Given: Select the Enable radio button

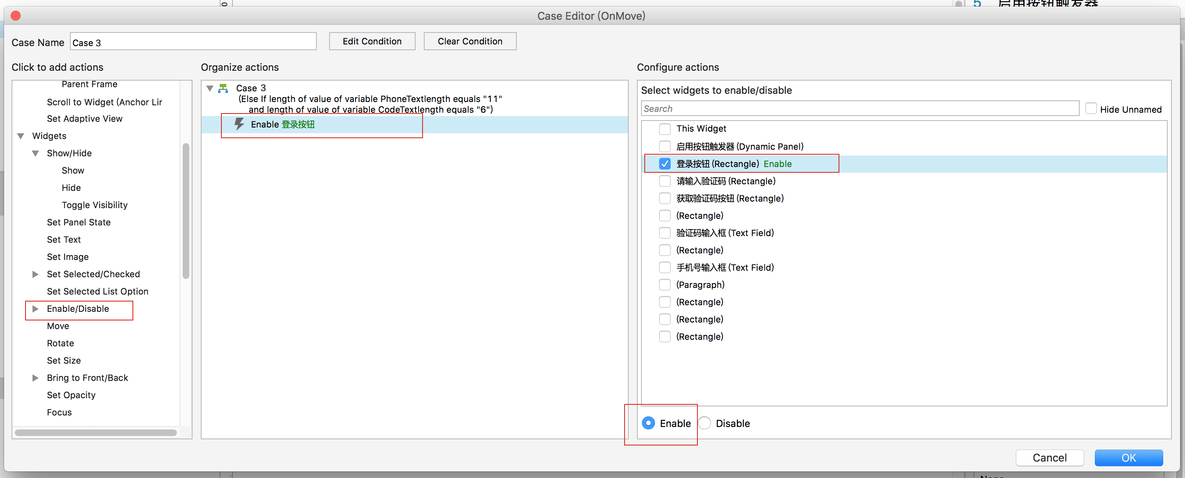Looking at the screenshot, I should click(648, 423).
